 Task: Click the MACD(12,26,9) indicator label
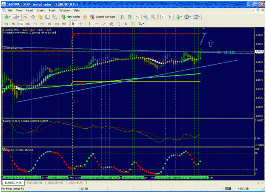point(26,121)
